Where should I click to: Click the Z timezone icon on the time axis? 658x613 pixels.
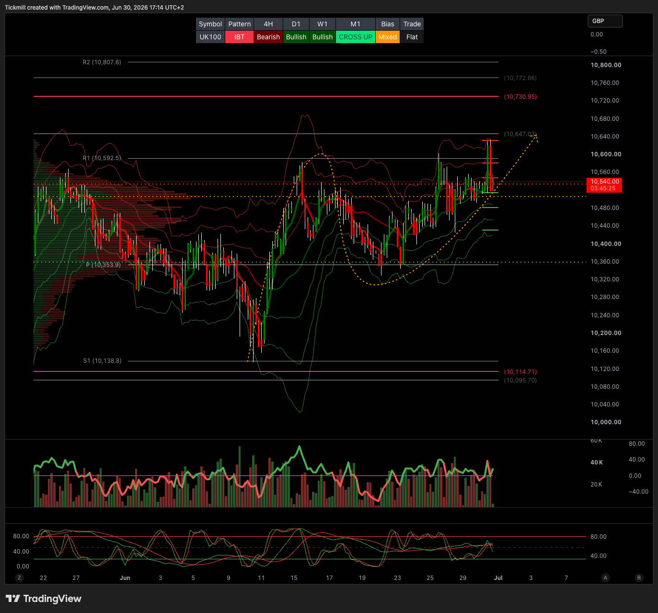20,578
